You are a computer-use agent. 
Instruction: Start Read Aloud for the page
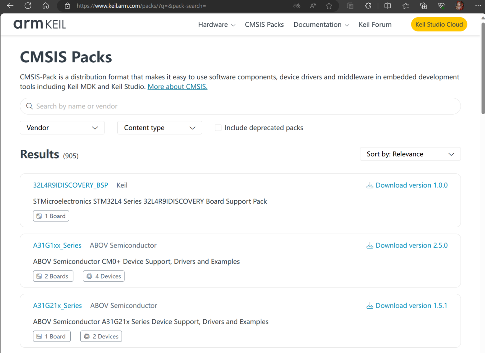(x=313, y=6)
